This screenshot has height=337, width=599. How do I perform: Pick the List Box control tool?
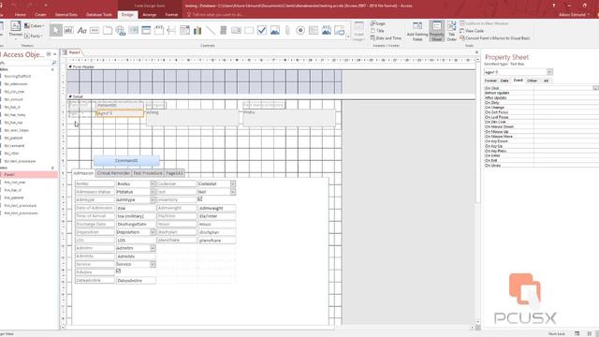click(x=236, y=30)
